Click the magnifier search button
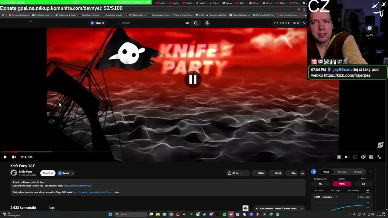The image size is (388, 218). coord(196,23)
